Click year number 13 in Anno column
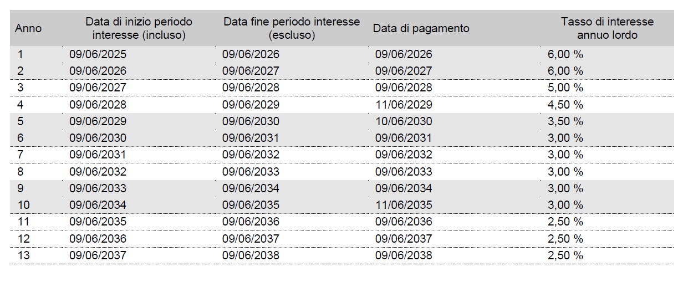This screenshot has width=683, height=282. 23,255
